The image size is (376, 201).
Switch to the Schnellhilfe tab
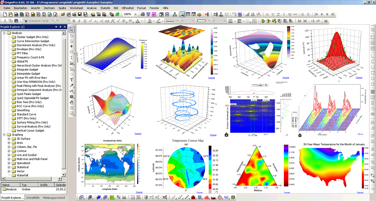pyautogui.click(x=33, y=198)
